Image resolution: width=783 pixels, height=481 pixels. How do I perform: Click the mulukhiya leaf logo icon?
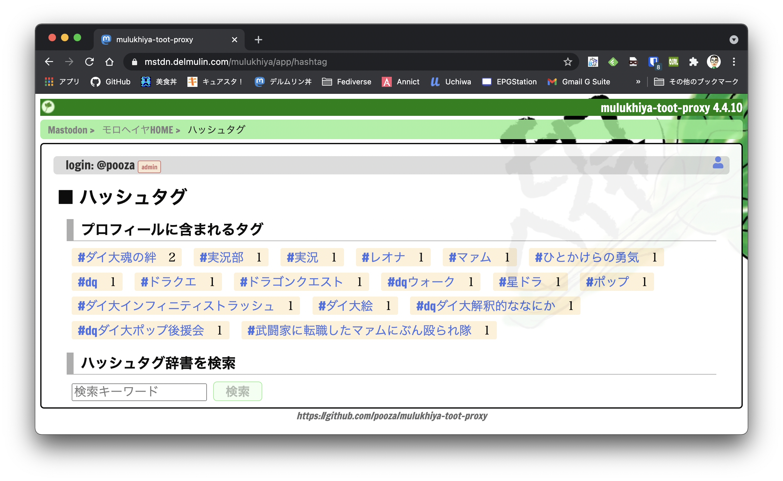[x=48, y=107]
